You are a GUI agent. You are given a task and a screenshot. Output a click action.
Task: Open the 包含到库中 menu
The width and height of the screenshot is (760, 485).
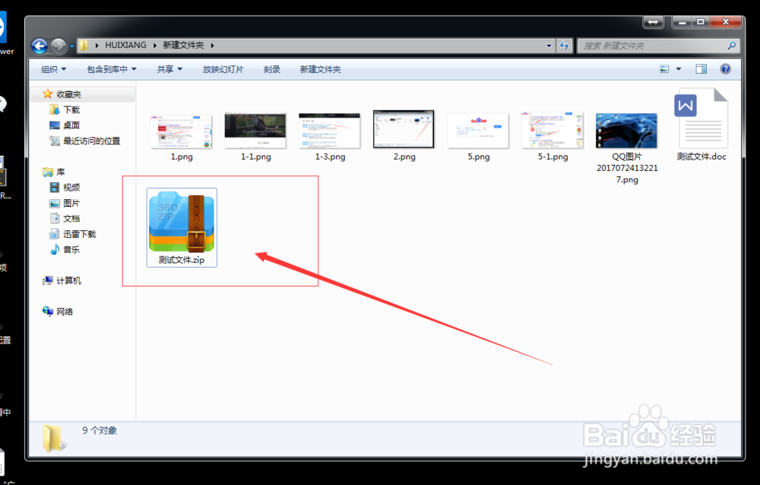112,69
